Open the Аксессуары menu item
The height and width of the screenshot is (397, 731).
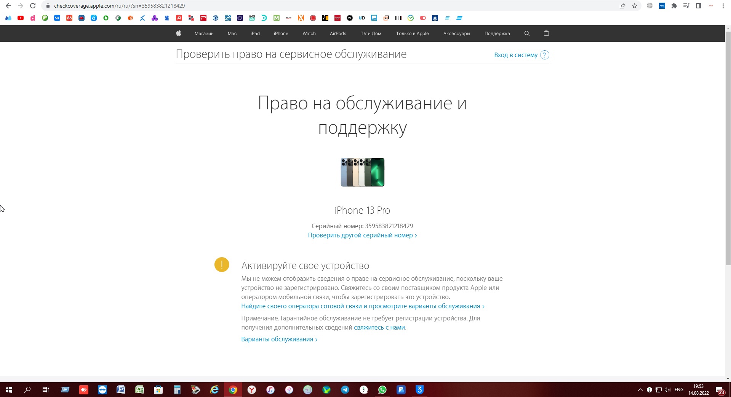pos(456,34)
